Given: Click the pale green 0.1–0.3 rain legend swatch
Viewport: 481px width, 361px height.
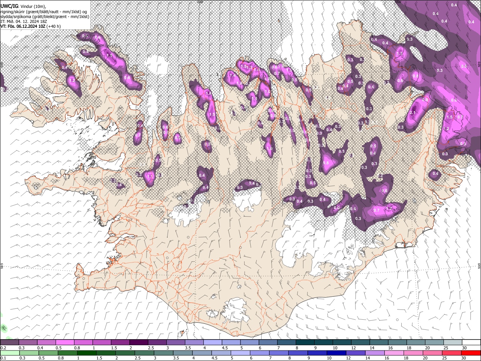Looking at the screenshot, I should click(10, 353).
